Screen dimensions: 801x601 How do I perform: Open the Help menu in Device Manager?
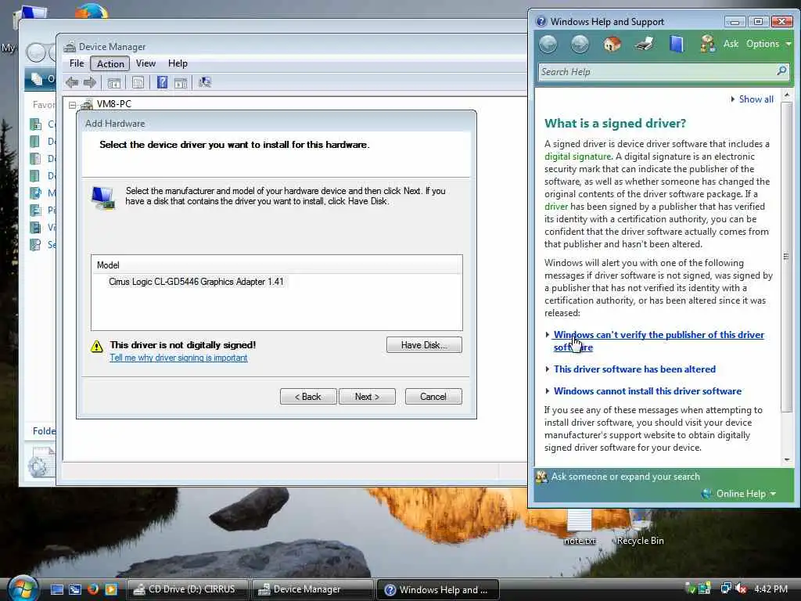pyautogui.click(x=178, y=63)
